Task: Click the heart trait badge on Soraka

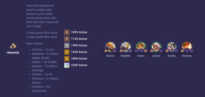Action: (x=176, y=51)
